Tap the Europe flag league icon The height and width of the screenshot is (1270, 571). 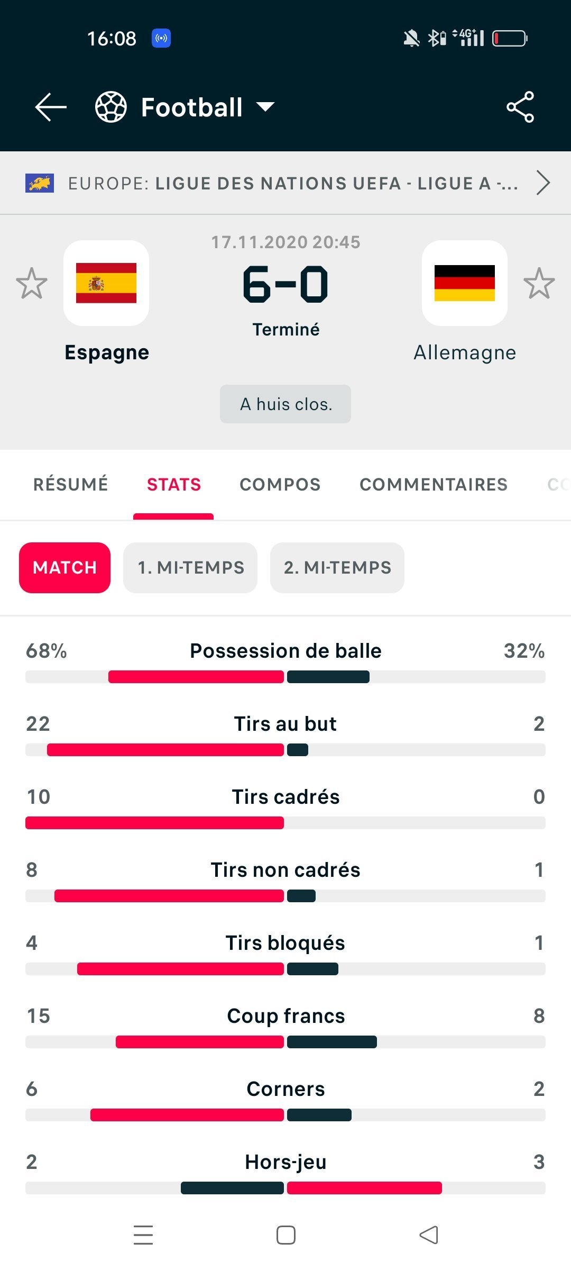pyautogui.click(x=40, y=183)
